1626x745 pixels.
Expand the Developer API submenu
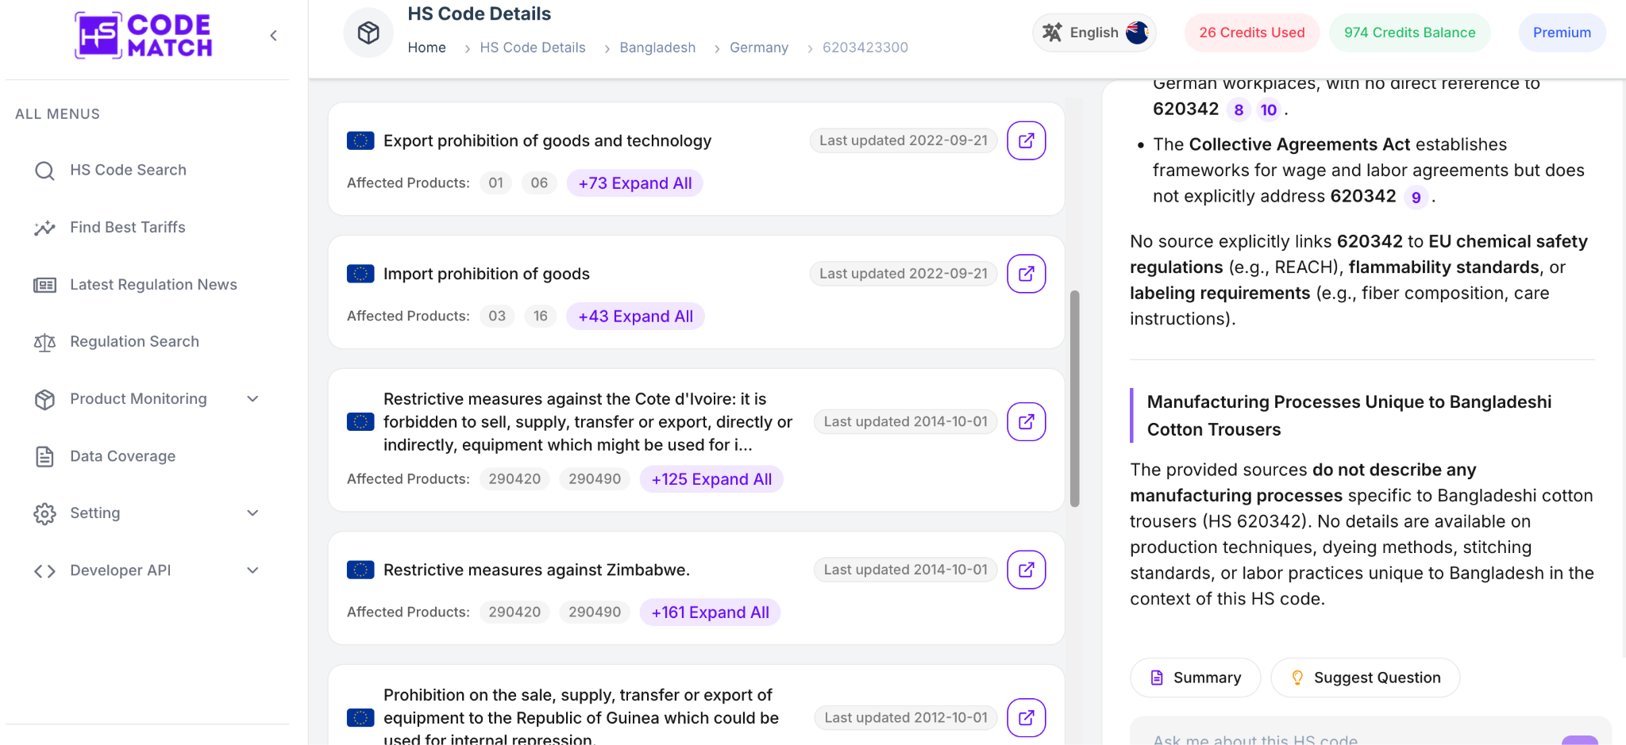pos(252,570)
